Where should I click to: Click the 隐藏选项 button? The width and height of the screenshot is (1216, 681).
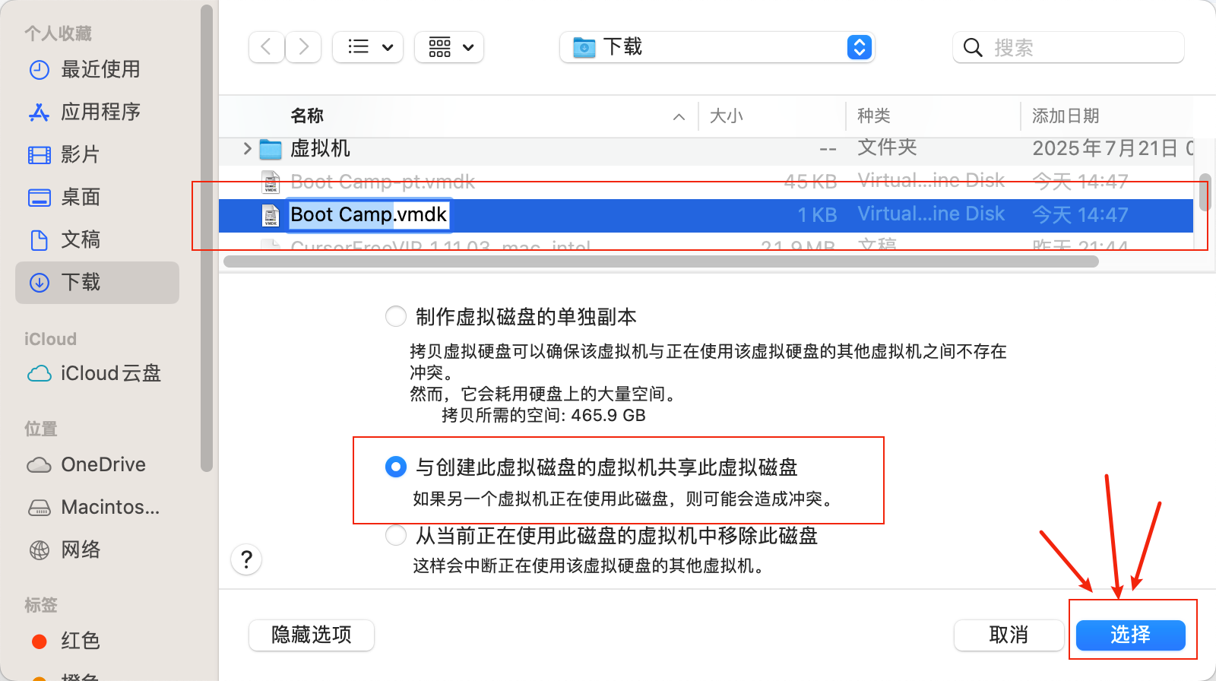coord(312,635)
